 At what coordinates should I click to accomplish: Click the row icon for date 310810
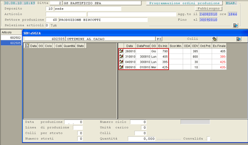(x=121, y=57)
